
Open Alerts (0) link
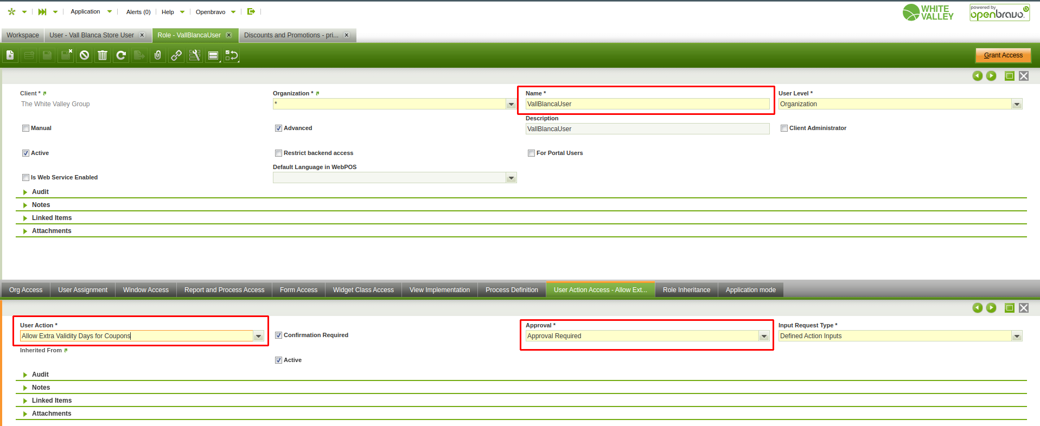(138, 12)
